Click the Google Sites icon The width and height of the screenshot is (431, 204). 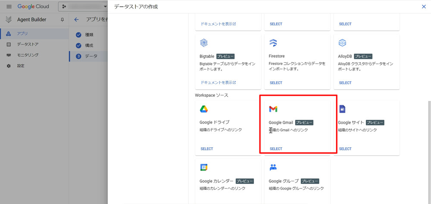point(342,109)
